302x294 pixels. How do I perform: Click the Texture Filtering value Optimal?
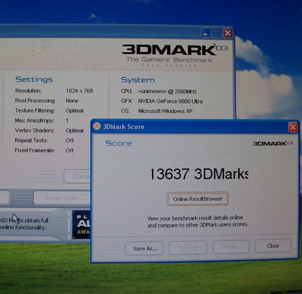(74, 111)
